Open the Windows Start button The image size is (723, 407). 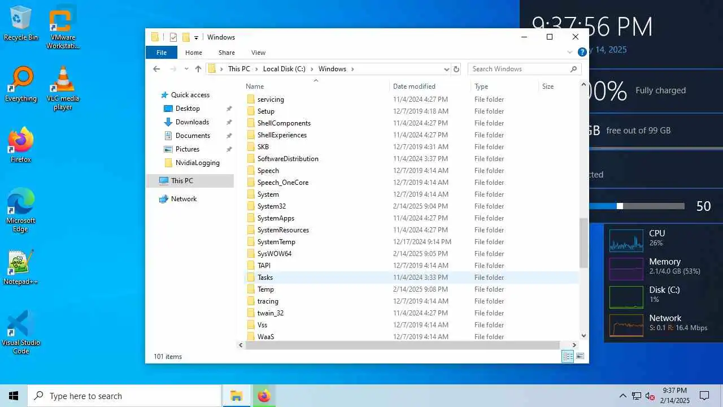coord(14,396)
